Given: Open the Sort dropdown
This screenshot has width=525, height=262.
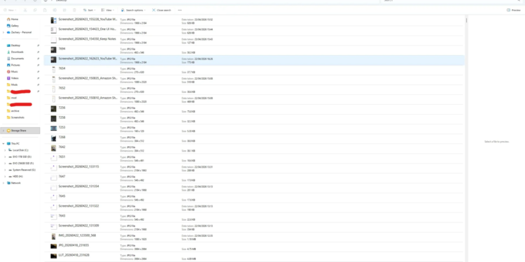Looking at the screenshot, I should coord(90,10).
